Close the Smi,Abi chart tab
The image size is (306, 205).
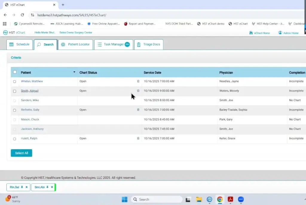click(x=52, y=187)
